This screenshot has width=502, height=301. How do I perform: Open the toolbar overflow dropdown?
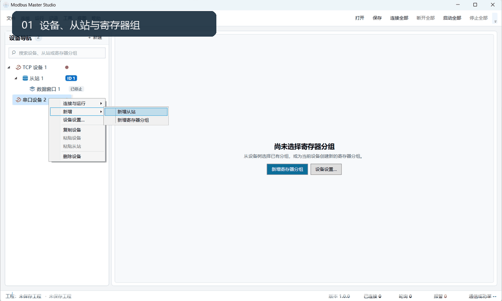pos(495,18)
